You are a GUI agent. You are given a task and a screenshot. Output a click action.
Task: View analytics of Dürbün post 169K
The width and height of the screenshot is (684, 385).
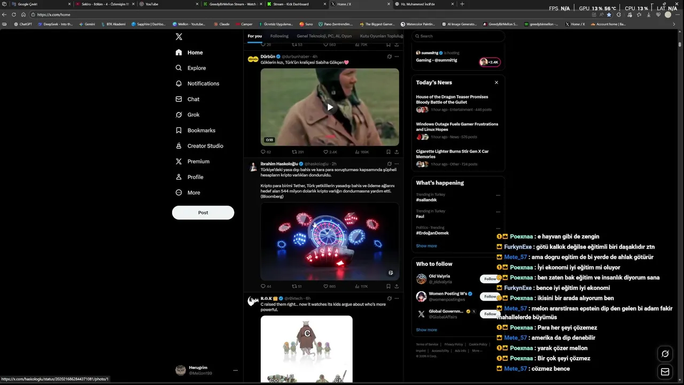pos(362,152)
